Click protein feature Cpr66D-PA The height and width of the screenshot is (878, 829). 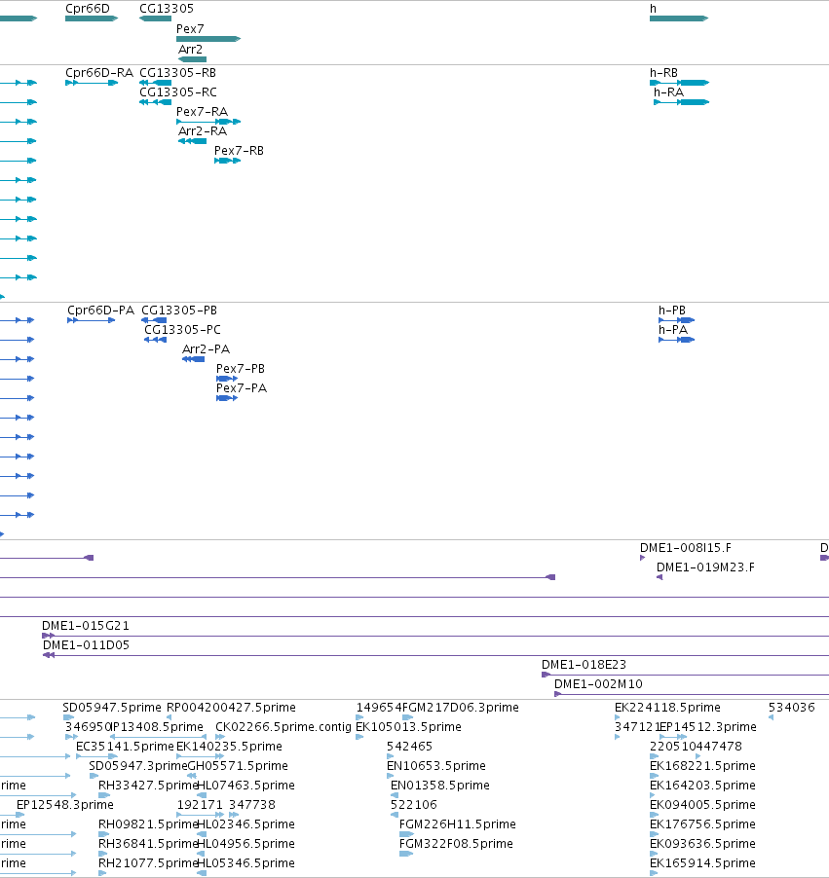(x=92, y=320)
